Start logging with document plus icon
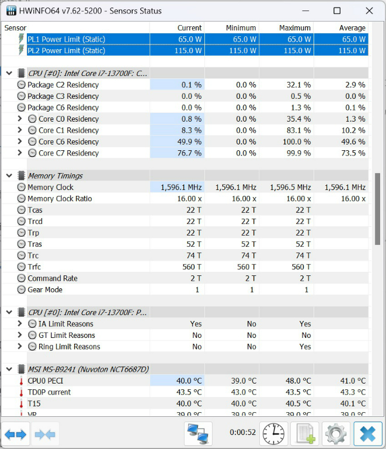Image resolution: width=386 pixels, height=449 pixels. click(304, 434)
